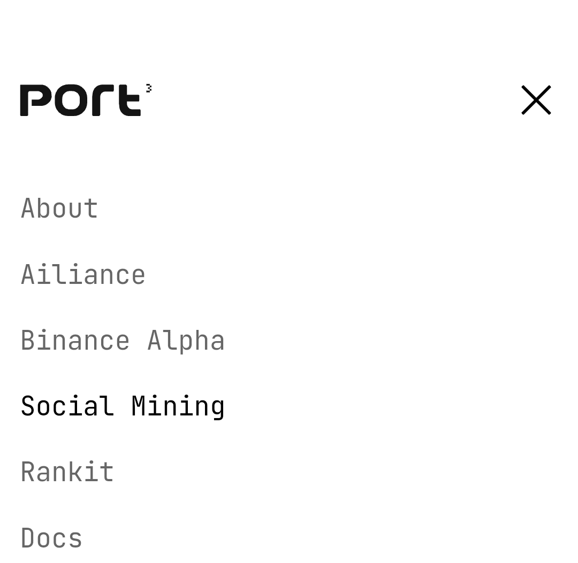Visit the Binance Alpha page
The width and height of the screenshot is (578, 563).
123,341
